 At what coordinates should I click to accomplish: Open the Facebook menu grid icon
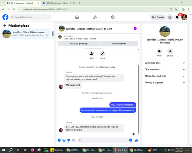[170, 17]
